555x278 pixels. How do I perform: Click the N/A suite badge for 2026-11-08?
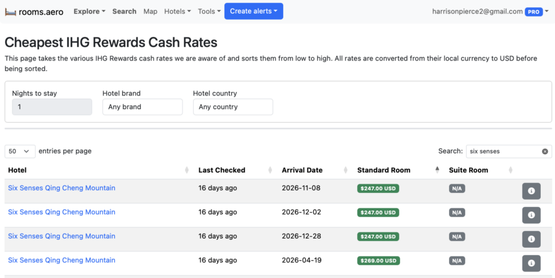(x=457, y=189)
